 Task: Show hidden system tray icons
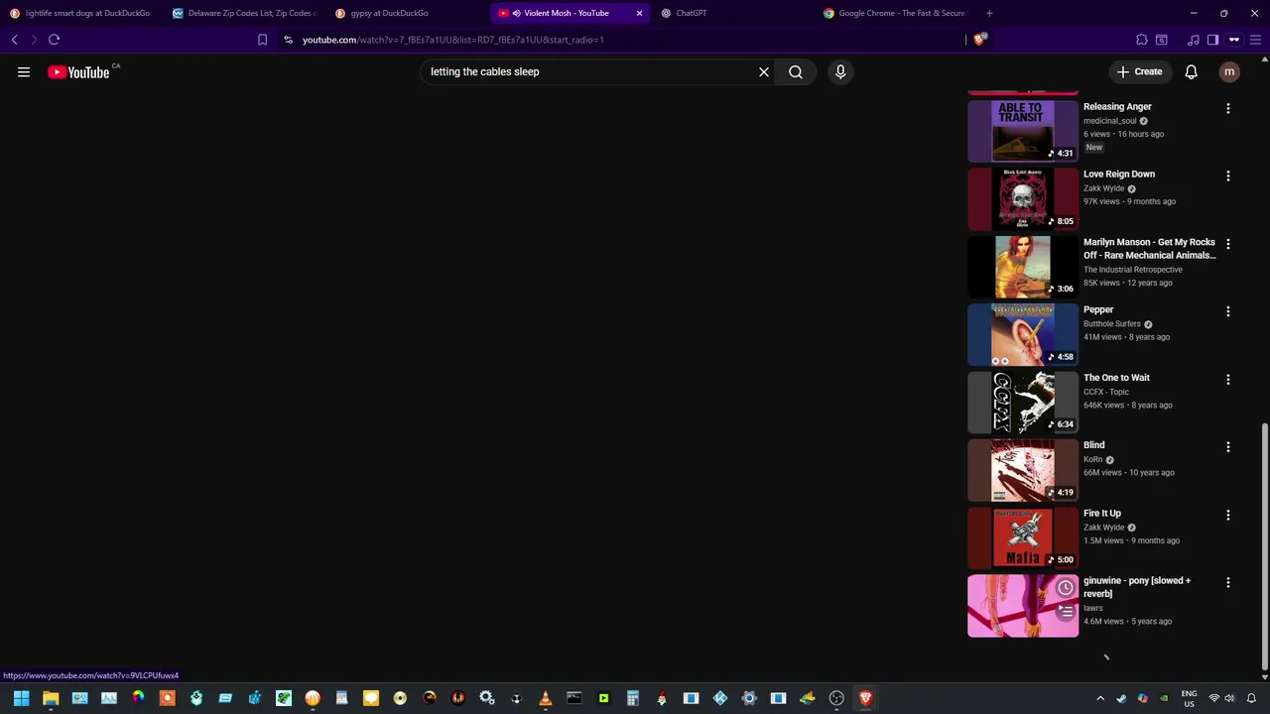click(1099, 698)
